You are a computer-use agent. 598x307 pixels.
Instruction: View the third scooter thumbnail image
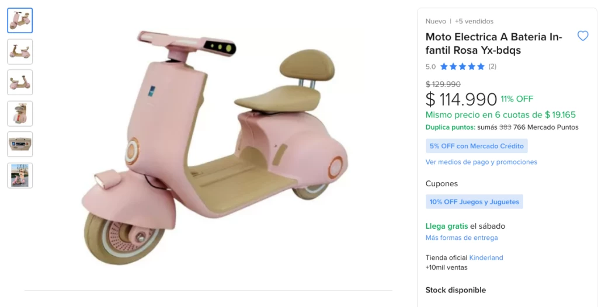coord(20,82)
